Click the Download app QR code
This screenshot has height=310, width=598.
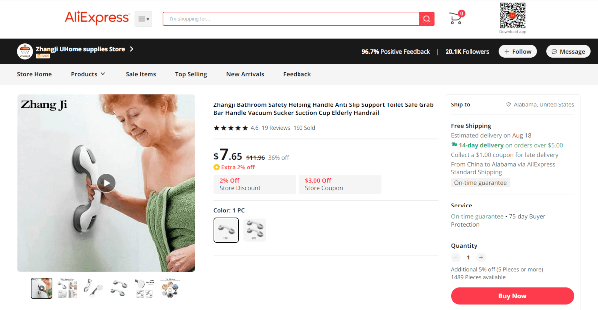click(513, 15)
